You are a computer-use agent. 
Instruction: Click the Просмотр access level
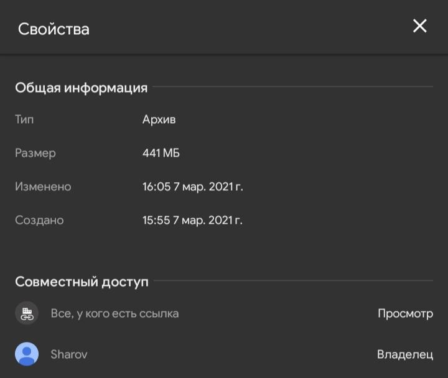405,313
